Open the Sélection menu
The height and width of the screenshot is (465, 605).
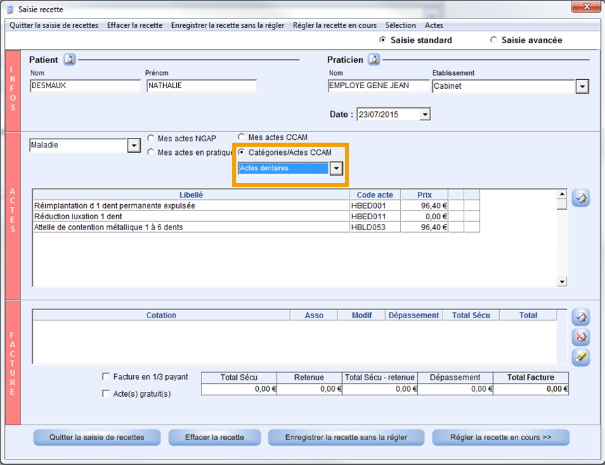(400, 25)
